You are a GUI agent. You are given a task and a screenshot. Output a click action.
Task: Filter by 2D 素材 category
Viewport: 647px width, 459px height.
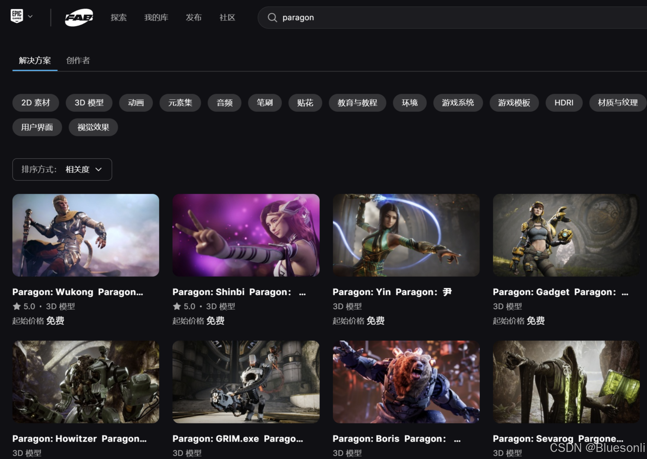[36, 103]
